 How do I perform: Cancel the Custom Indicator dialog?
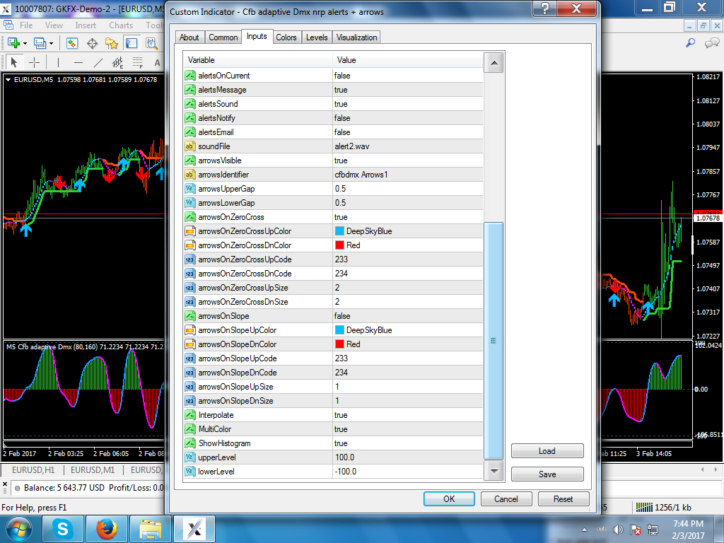coord(506,498)
